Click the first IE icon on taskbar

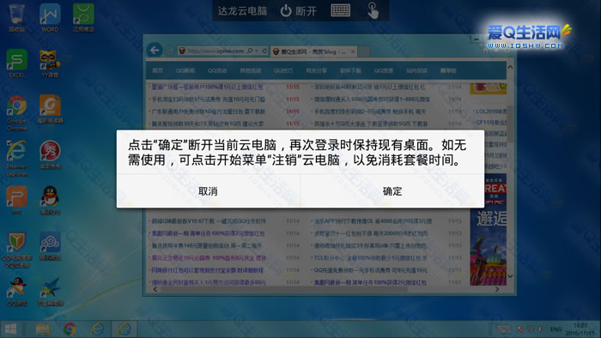97,329
